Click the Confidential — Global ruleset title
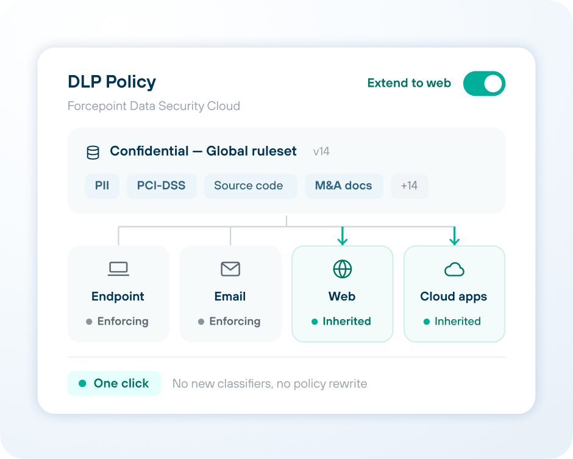Screen dimensions: 573x459 [x=203, y=151]
